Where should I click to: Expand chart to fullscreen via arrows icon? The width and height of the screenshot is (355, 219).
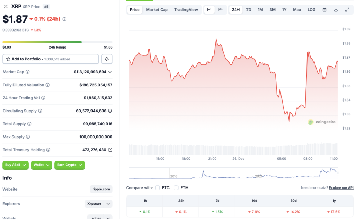click(x=347, y=10)
